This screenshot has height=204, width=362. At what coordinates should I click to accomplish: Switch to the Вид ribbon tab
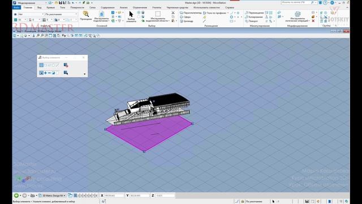coord(40,7)
